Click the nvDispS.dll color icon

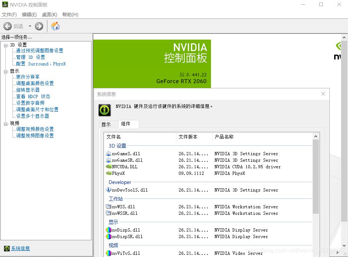[108, 230]
